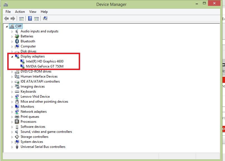Click the Back arrow toolbar icon
The image size is (225, 161).
pos(6,19)
